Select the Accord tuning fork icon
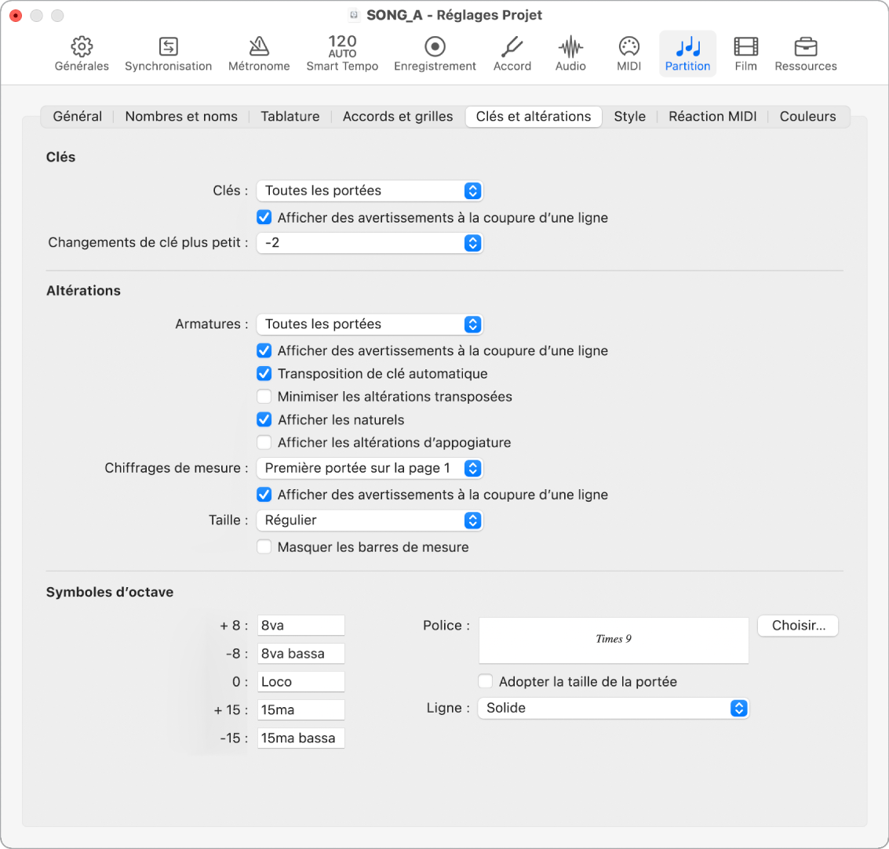The image size is (889, 849). (x=512, y=47)
